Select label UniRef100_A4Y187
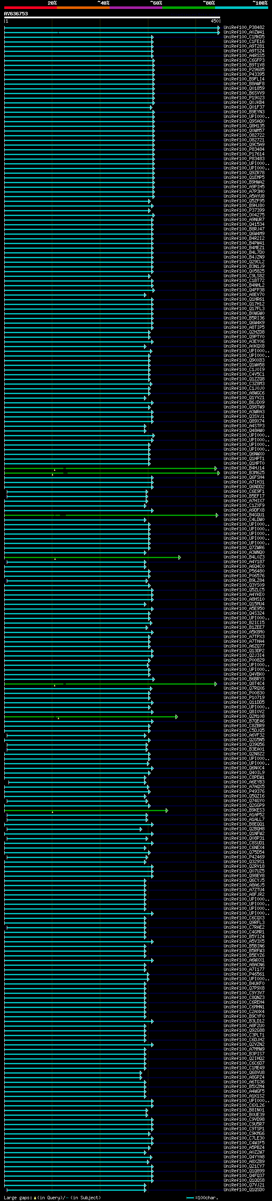This screenshot has width=272, height=1201. click(244, 562)
